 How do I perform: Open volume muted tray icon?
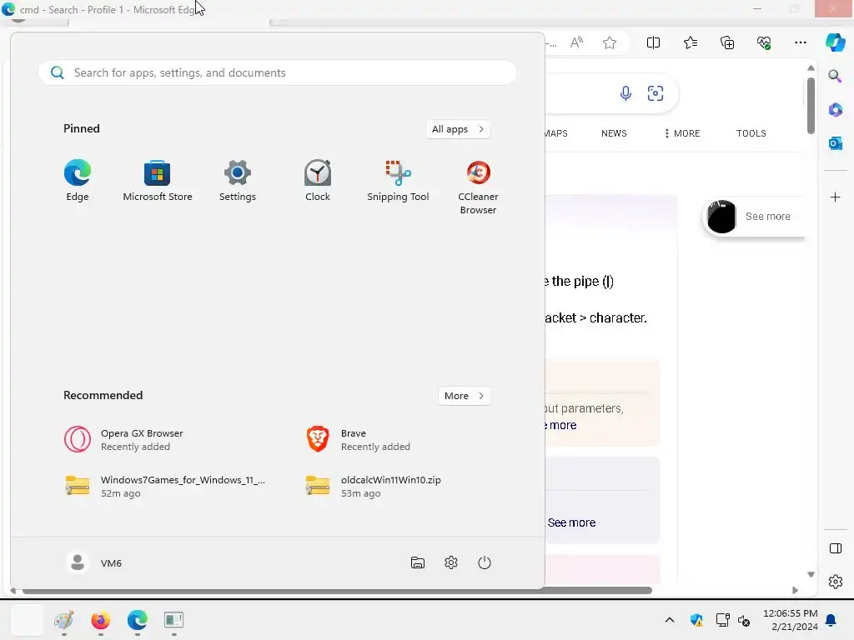click(x=744, y=620)
